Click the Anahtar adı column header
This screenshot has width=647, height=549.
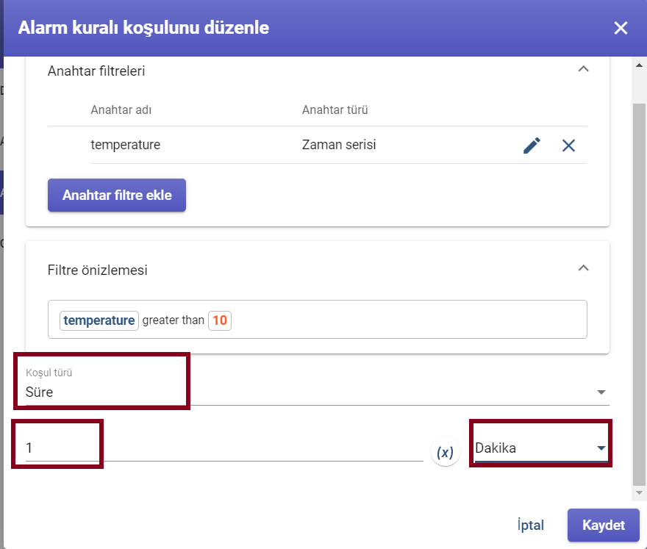(x=121, y=110)
